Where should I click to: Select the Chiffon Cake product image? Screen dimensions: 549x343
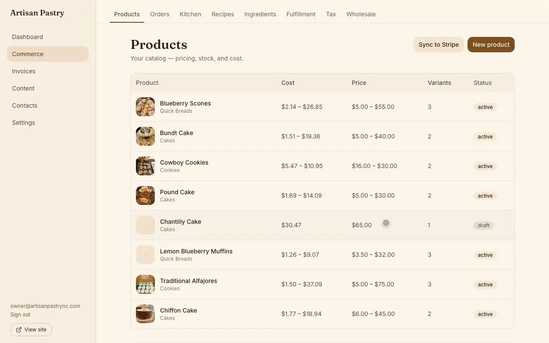(145, 314)
